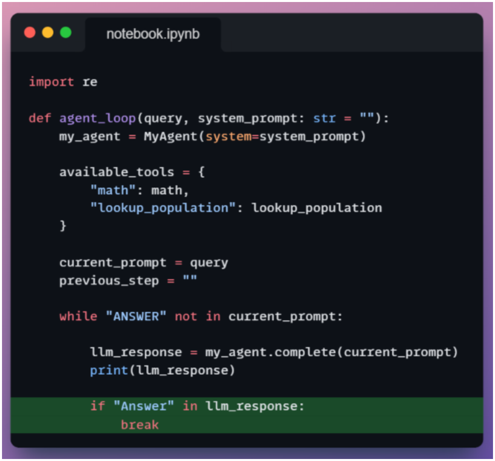This screenshot has width=495, height=461.
Task: Click the MyAgent(system=system_prompt) call
Action: pos(255,136)
